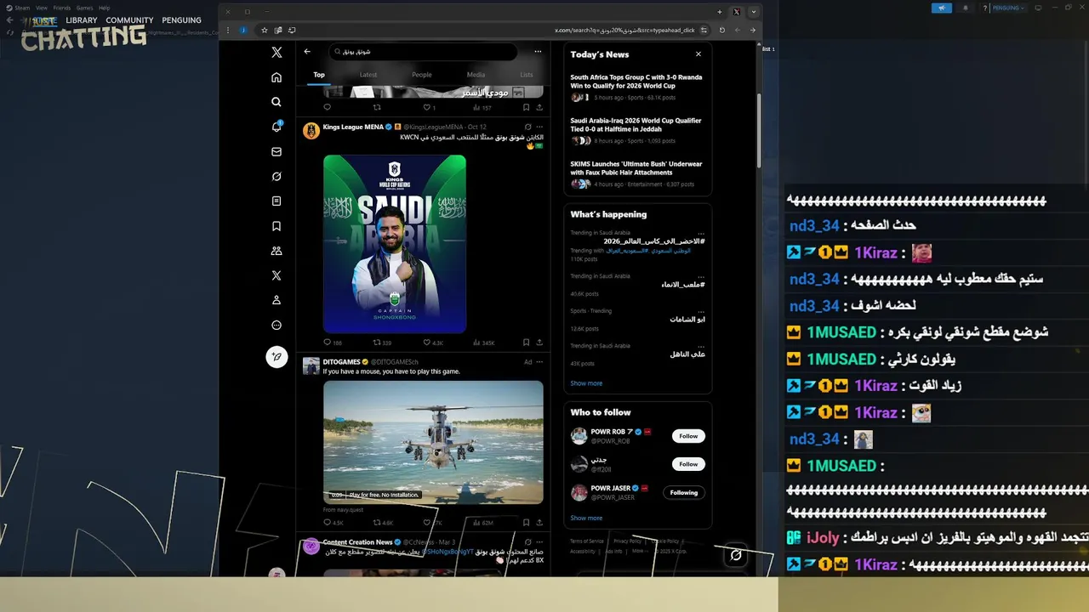Viewport: 1089px width, 612px height.
Task: Switch to the Lists search tab
Action: pyautogui.click(x=527, y=75)
